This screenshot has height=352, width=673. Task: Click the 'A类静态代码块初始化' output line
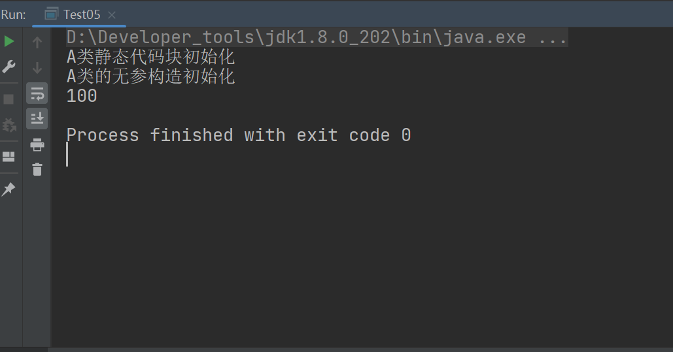150,57
